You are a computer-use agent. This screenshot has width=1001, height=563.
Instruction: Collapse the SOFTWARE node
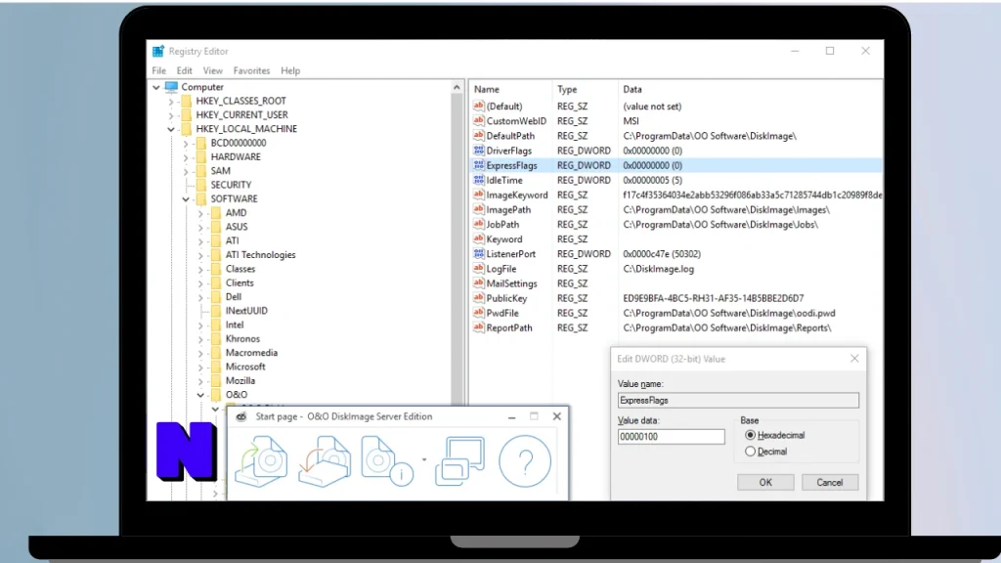tap(186, 199)
